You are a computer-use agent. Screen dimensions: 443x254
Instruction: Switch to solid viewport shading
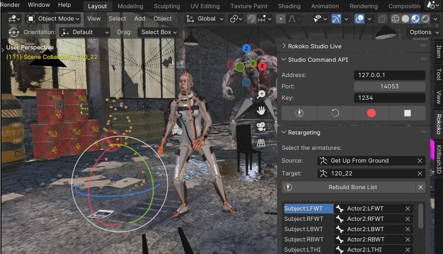click(x=405, y=19)
